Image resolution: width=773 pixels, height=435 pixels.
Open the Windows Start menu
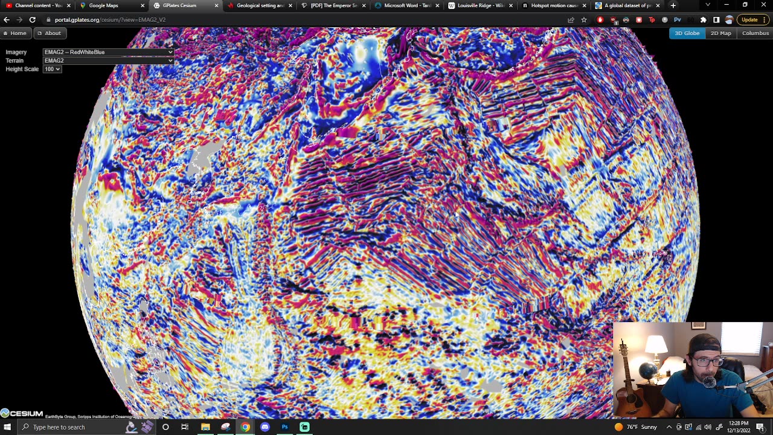(7, 427)
